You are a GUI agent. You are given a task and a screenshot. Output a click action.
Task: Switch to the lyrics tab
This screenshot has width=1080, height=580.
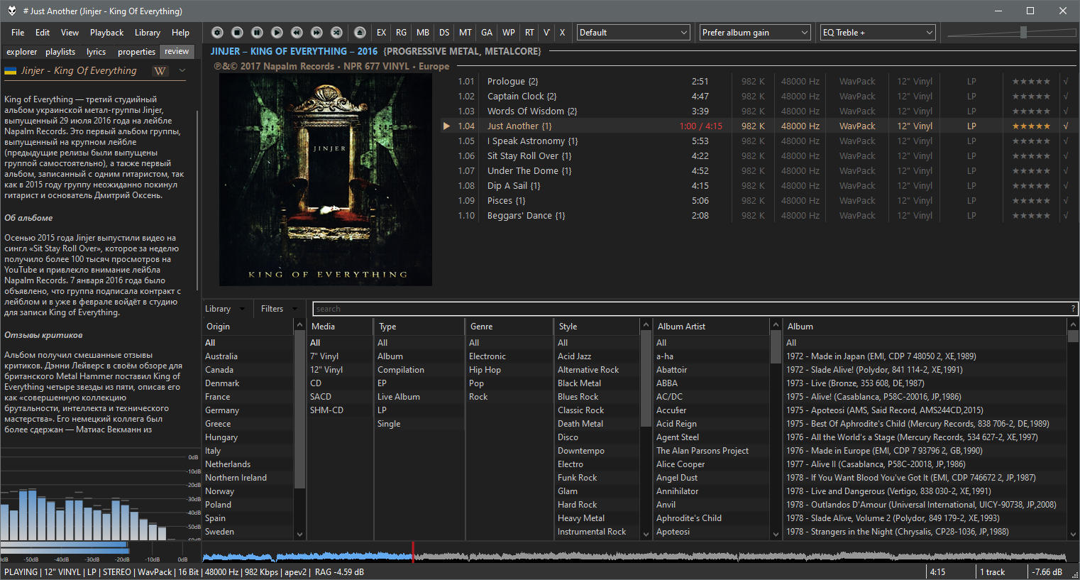coord(96,52)
